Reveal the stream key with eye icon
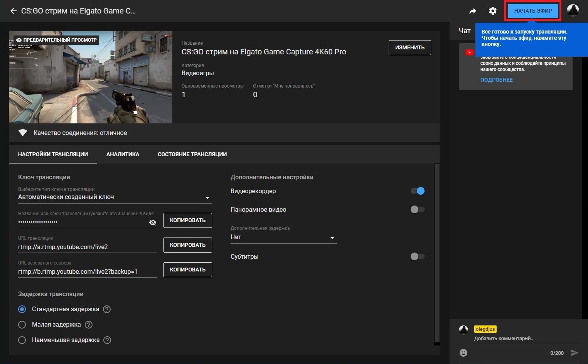 coord(153,222)
